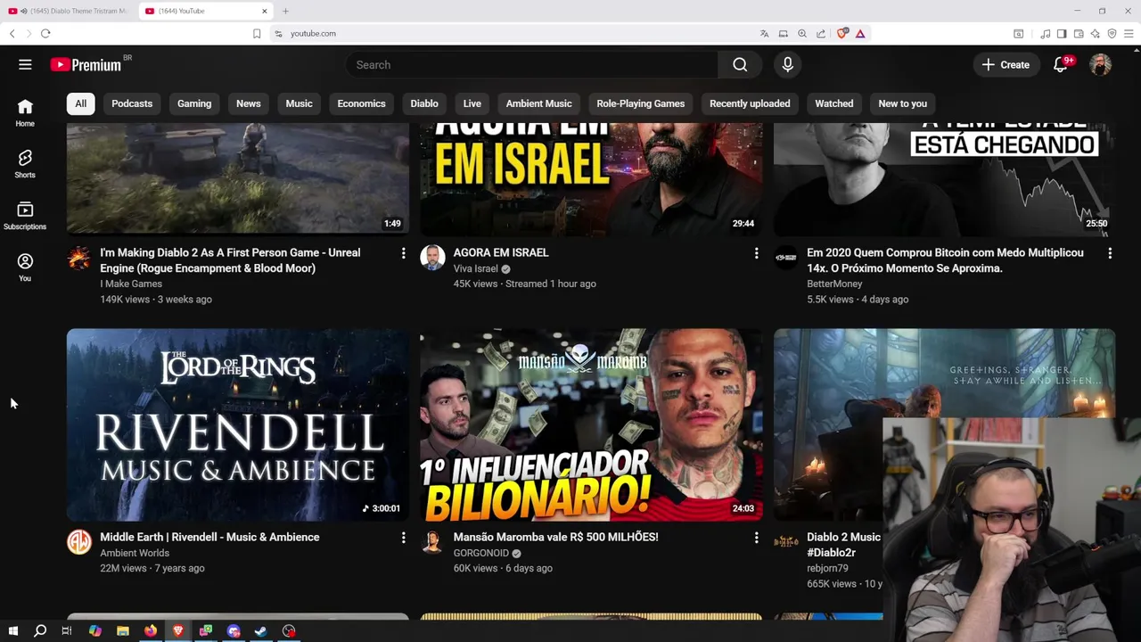The width and height of the screenshot is (1141, 642).
Task: Open options menu for AGORA EM ISRAEL
Action: pos(756,253)
